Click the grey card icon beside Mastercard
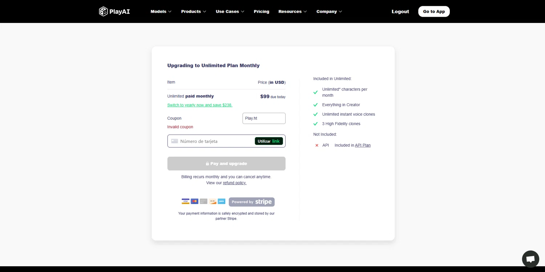 [x=203, y=201]
